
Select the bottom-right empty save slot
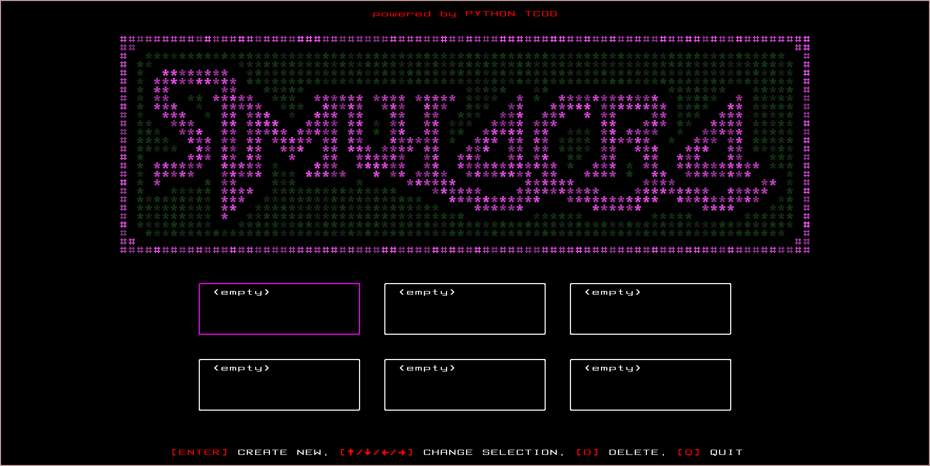click(651, 385)
